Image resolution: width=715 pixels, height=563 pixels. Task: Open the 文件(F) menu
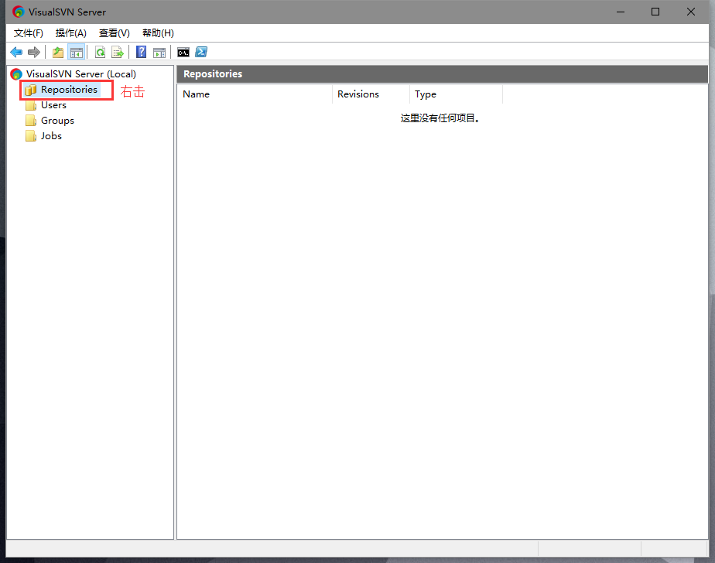[x=29, y=32]
